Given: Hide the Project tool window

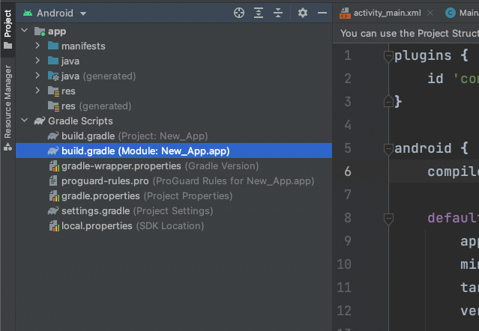Looking at the screenshot, I should [x=322, y=13].
